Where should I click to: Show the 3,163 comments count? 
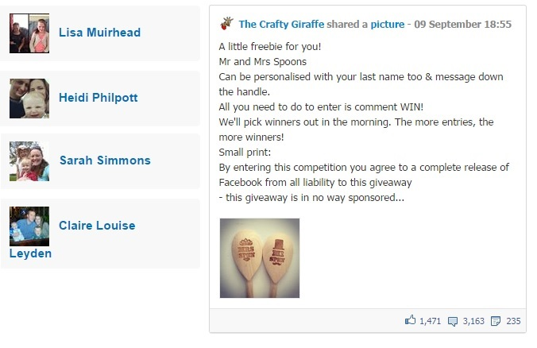(x=472, y=321)
